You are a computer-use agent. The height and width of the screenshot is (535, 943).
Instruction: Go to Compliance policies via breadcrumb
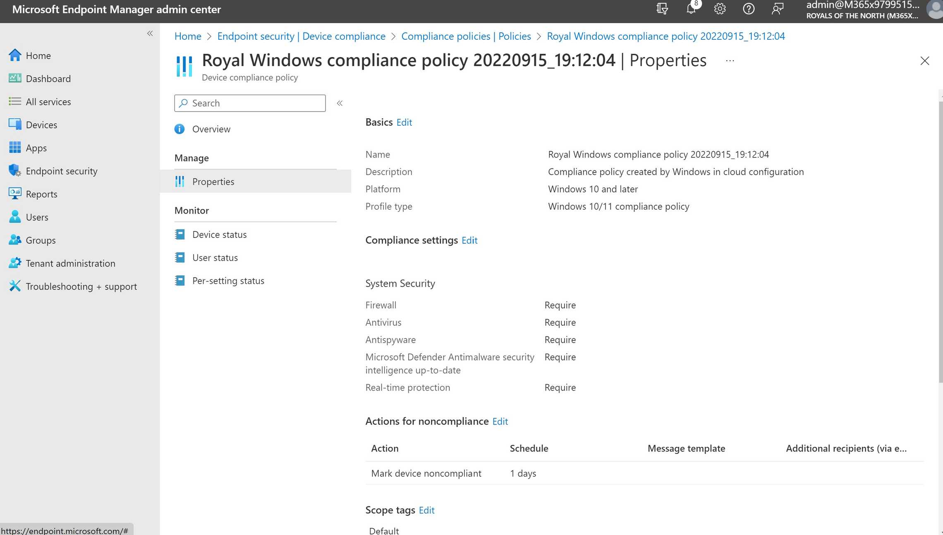coord(466,36)
